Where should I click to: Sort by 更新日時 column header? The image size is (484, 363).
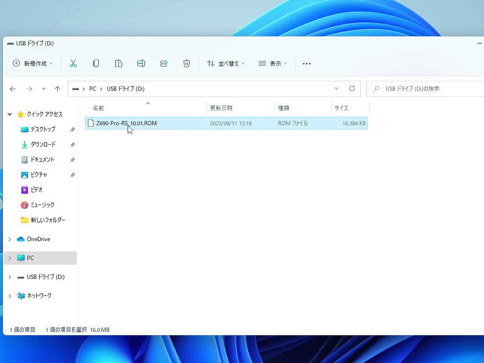tap(221, 108)
